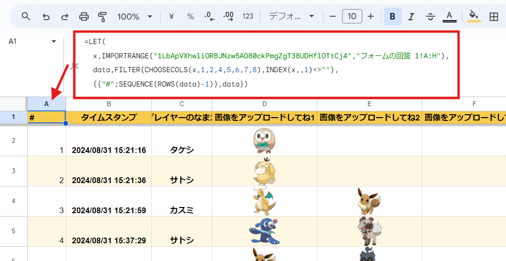
Task: Open the 100% zoom dropdown
Action: [x=135, y=16]
